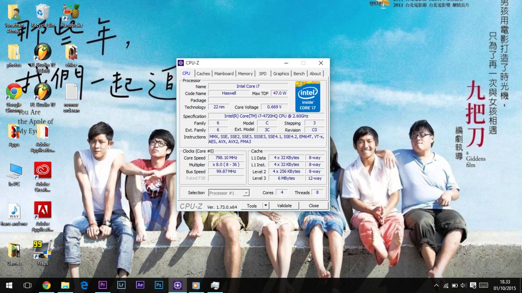Click the Level 3 cache 6 MBytes value
The image size is (522, 293).
(286, 178)
